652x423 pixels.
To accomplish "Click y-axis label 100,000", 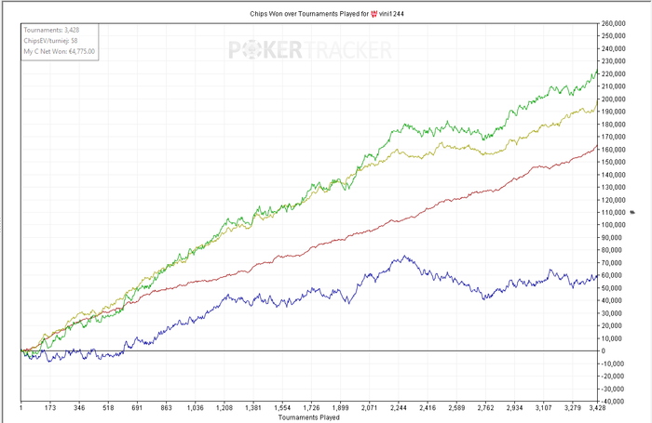I will 614,225.
